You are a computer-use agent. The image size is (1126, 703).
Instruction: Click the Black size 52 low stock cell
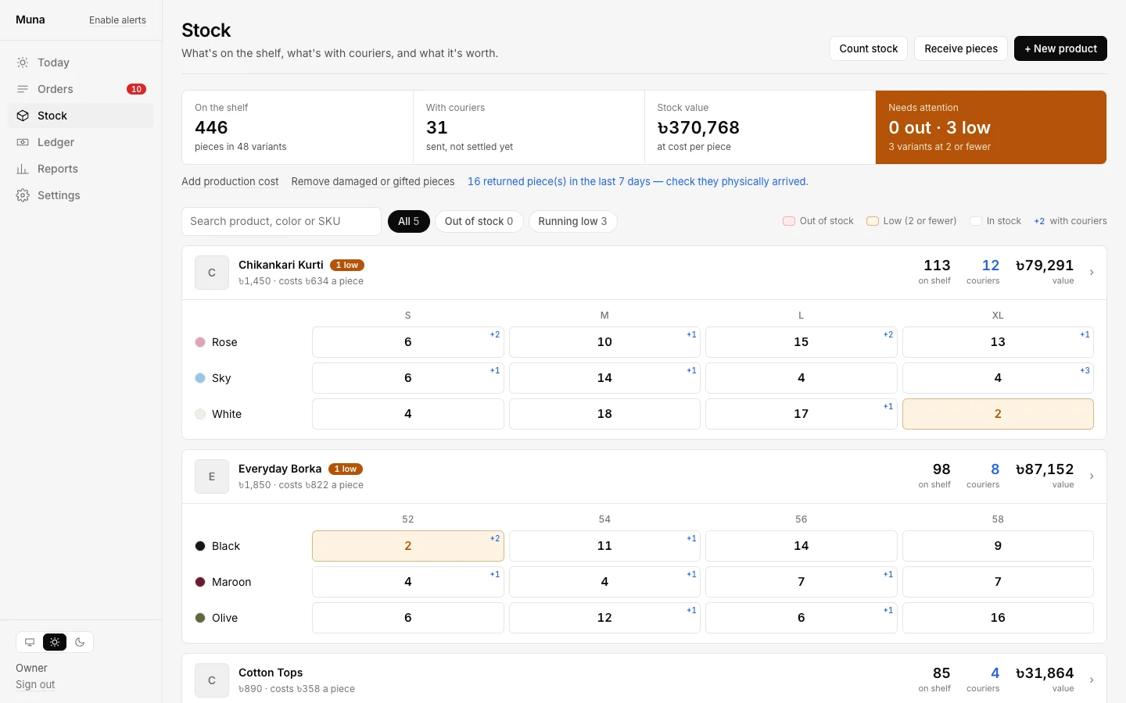(408, 546)
